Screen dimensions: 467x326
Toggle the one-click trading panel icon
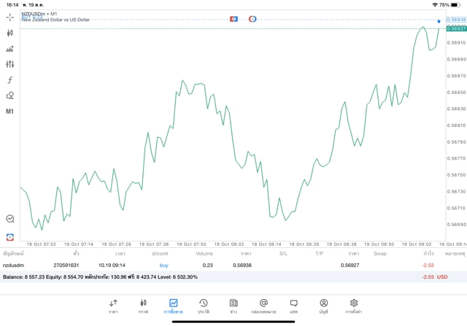tap(9, 237)
